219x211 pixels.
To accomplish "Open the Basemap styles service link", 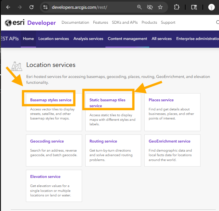I will [x=51, y=100].
